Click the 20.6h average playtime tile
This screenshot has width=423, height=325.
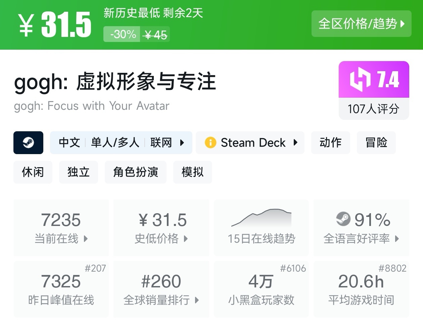[x=361, y=289]
